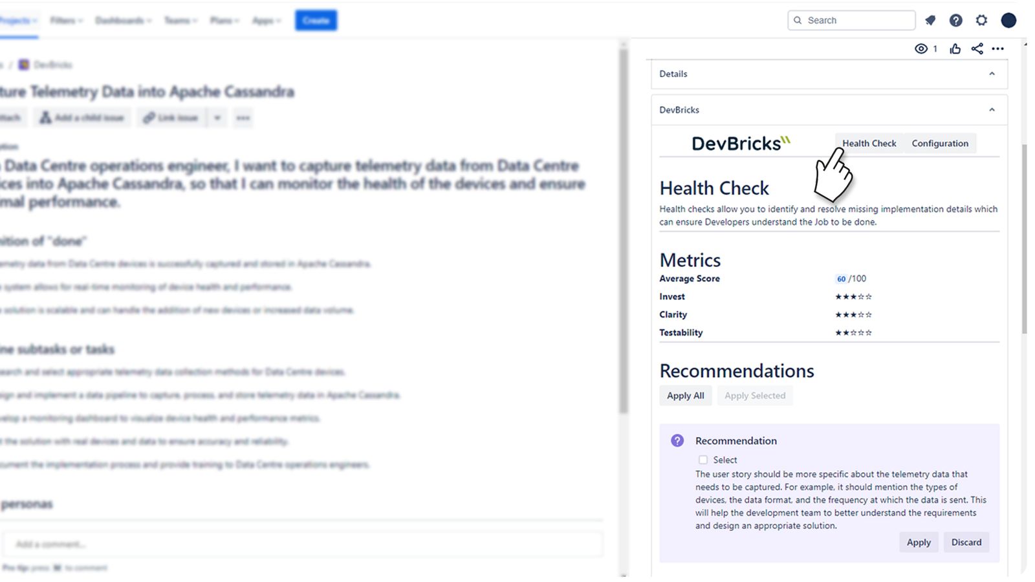The width and height of the screenshot is (1035, 582).
Task: Open the Dashboards dropdown menu
Action: pyautogui.click(x=123, y=21)
